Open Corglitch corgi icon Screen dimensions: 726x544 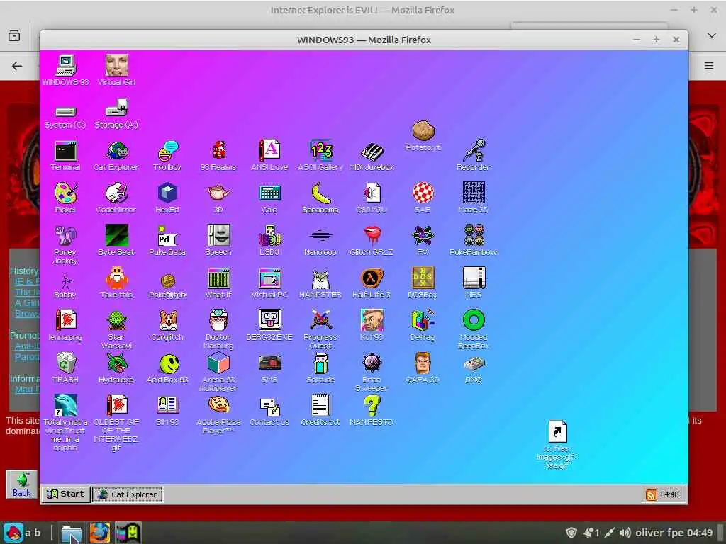point(167,321)
